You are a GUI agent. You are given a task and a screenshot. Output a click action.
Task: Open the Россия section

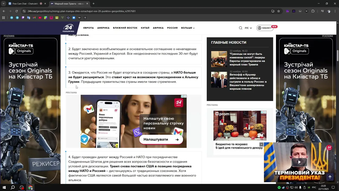coord(172,28)
